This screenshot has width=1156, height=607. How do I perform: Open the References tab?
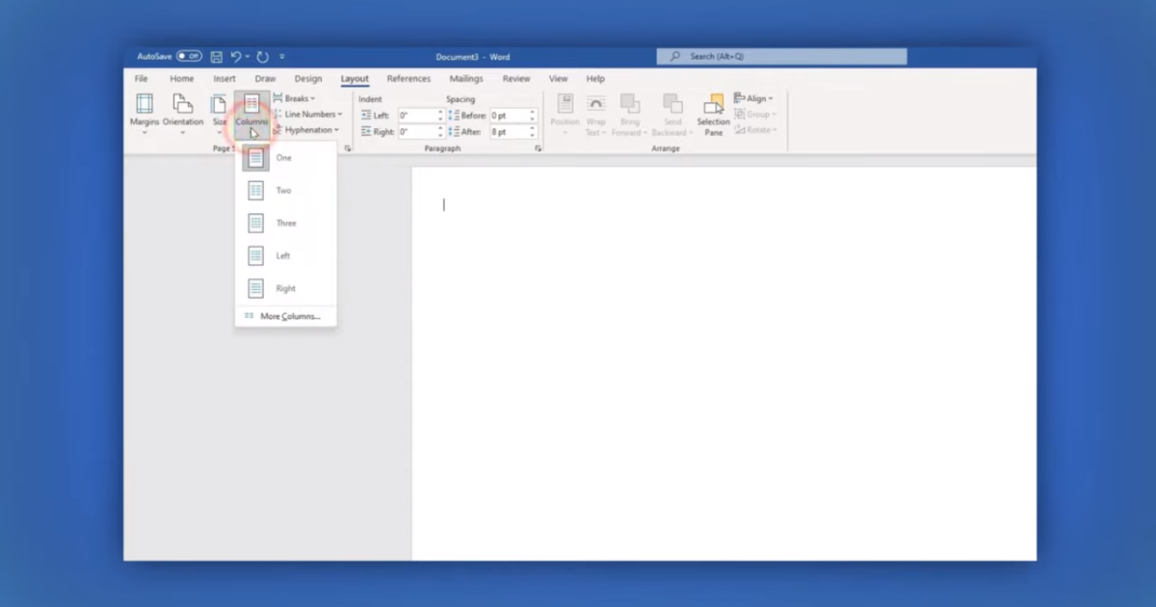click(408, 79)
